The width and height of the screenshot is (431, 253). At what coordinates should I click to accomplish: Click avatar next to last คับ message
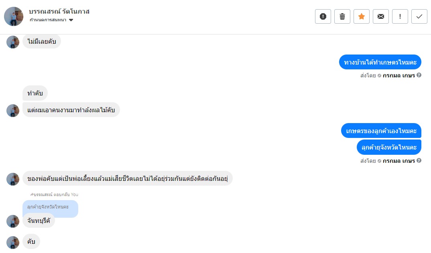click(x=13, y=242)
